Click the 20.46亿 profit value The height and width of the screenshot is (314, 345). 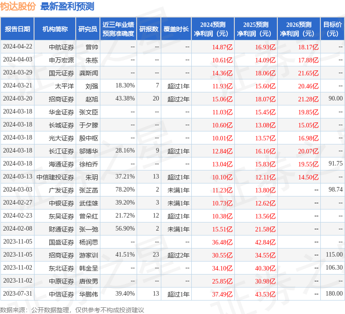pos(308,86)
